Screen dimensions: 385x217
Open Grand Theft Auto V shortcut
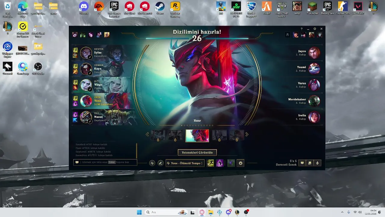click(282, 10)
